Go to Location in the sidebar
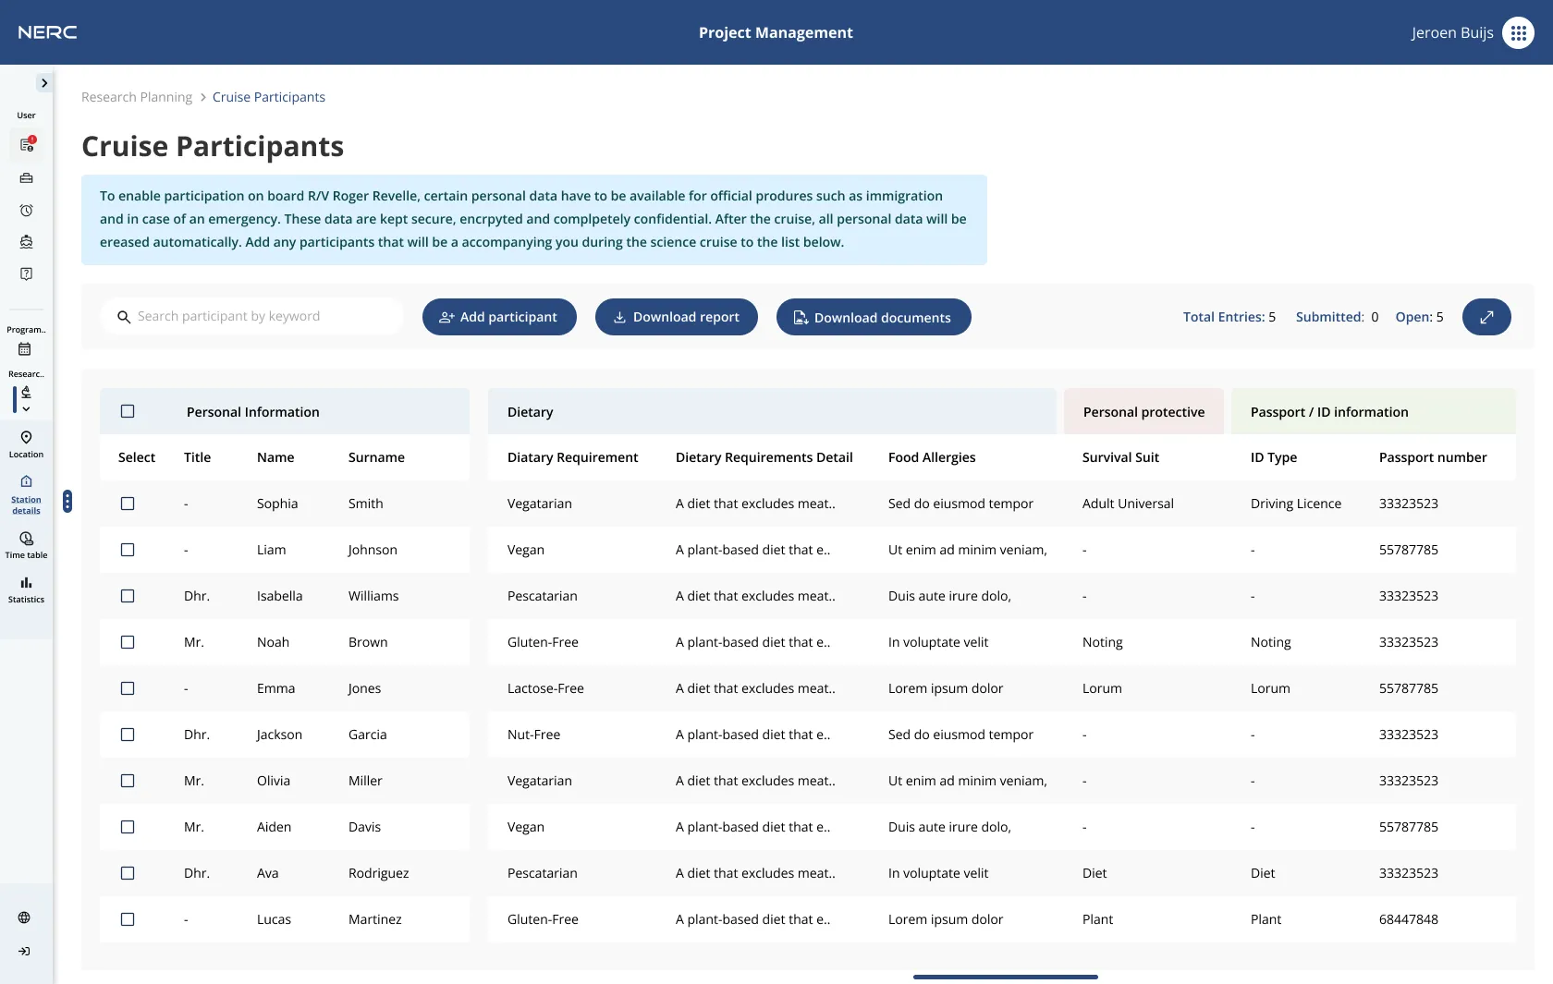Image resolution: width=1553 pixels, height=984 pixels. point(26,443)
